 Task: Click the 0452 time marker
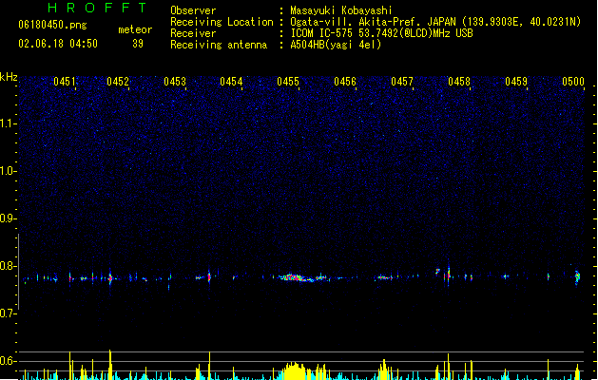tap(118, 82)
